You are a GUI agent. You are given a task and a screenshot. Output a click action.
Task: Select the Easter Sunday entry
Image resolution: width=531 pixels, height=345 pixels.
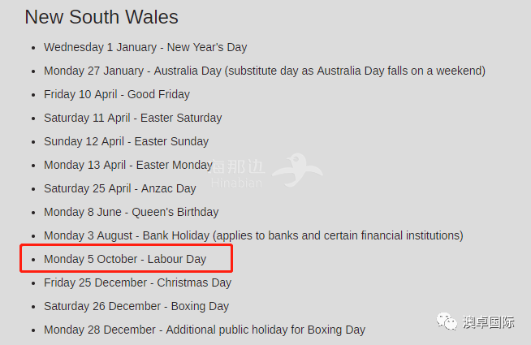click(127, 141)
